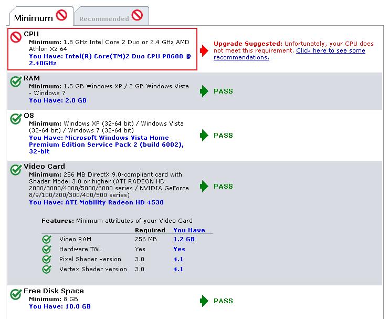
Task: Click the green checkmark beside Free Disk Space
Action: (16, 294)
